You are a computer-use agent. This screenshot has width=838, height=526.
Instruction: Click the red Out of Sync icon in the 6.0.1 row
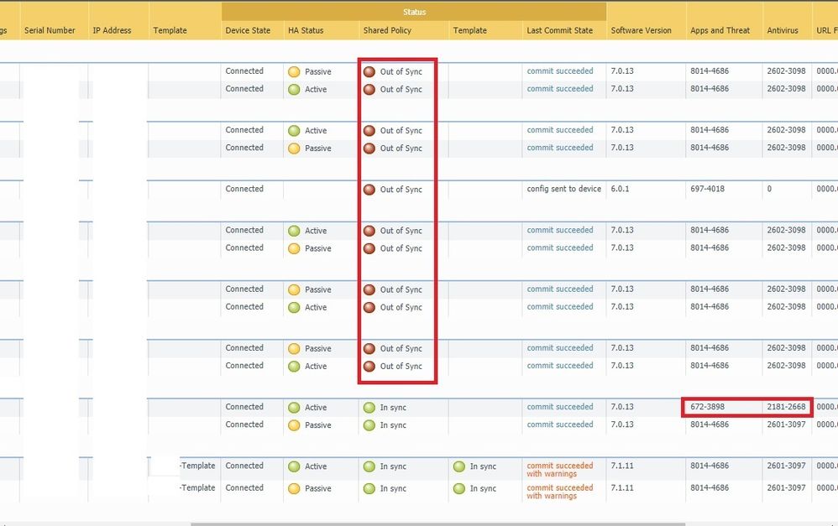point(369,190)
